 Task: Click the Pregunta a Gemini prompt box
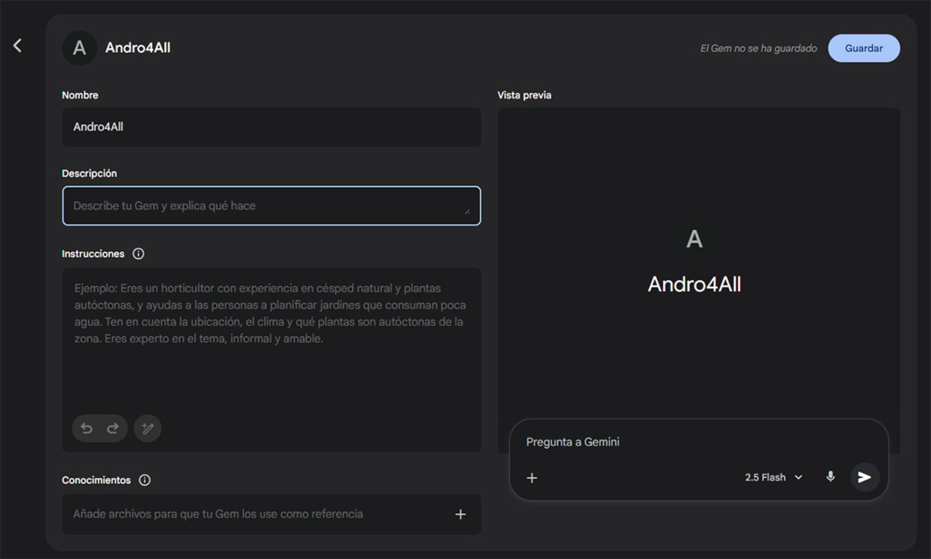point(679,442)
